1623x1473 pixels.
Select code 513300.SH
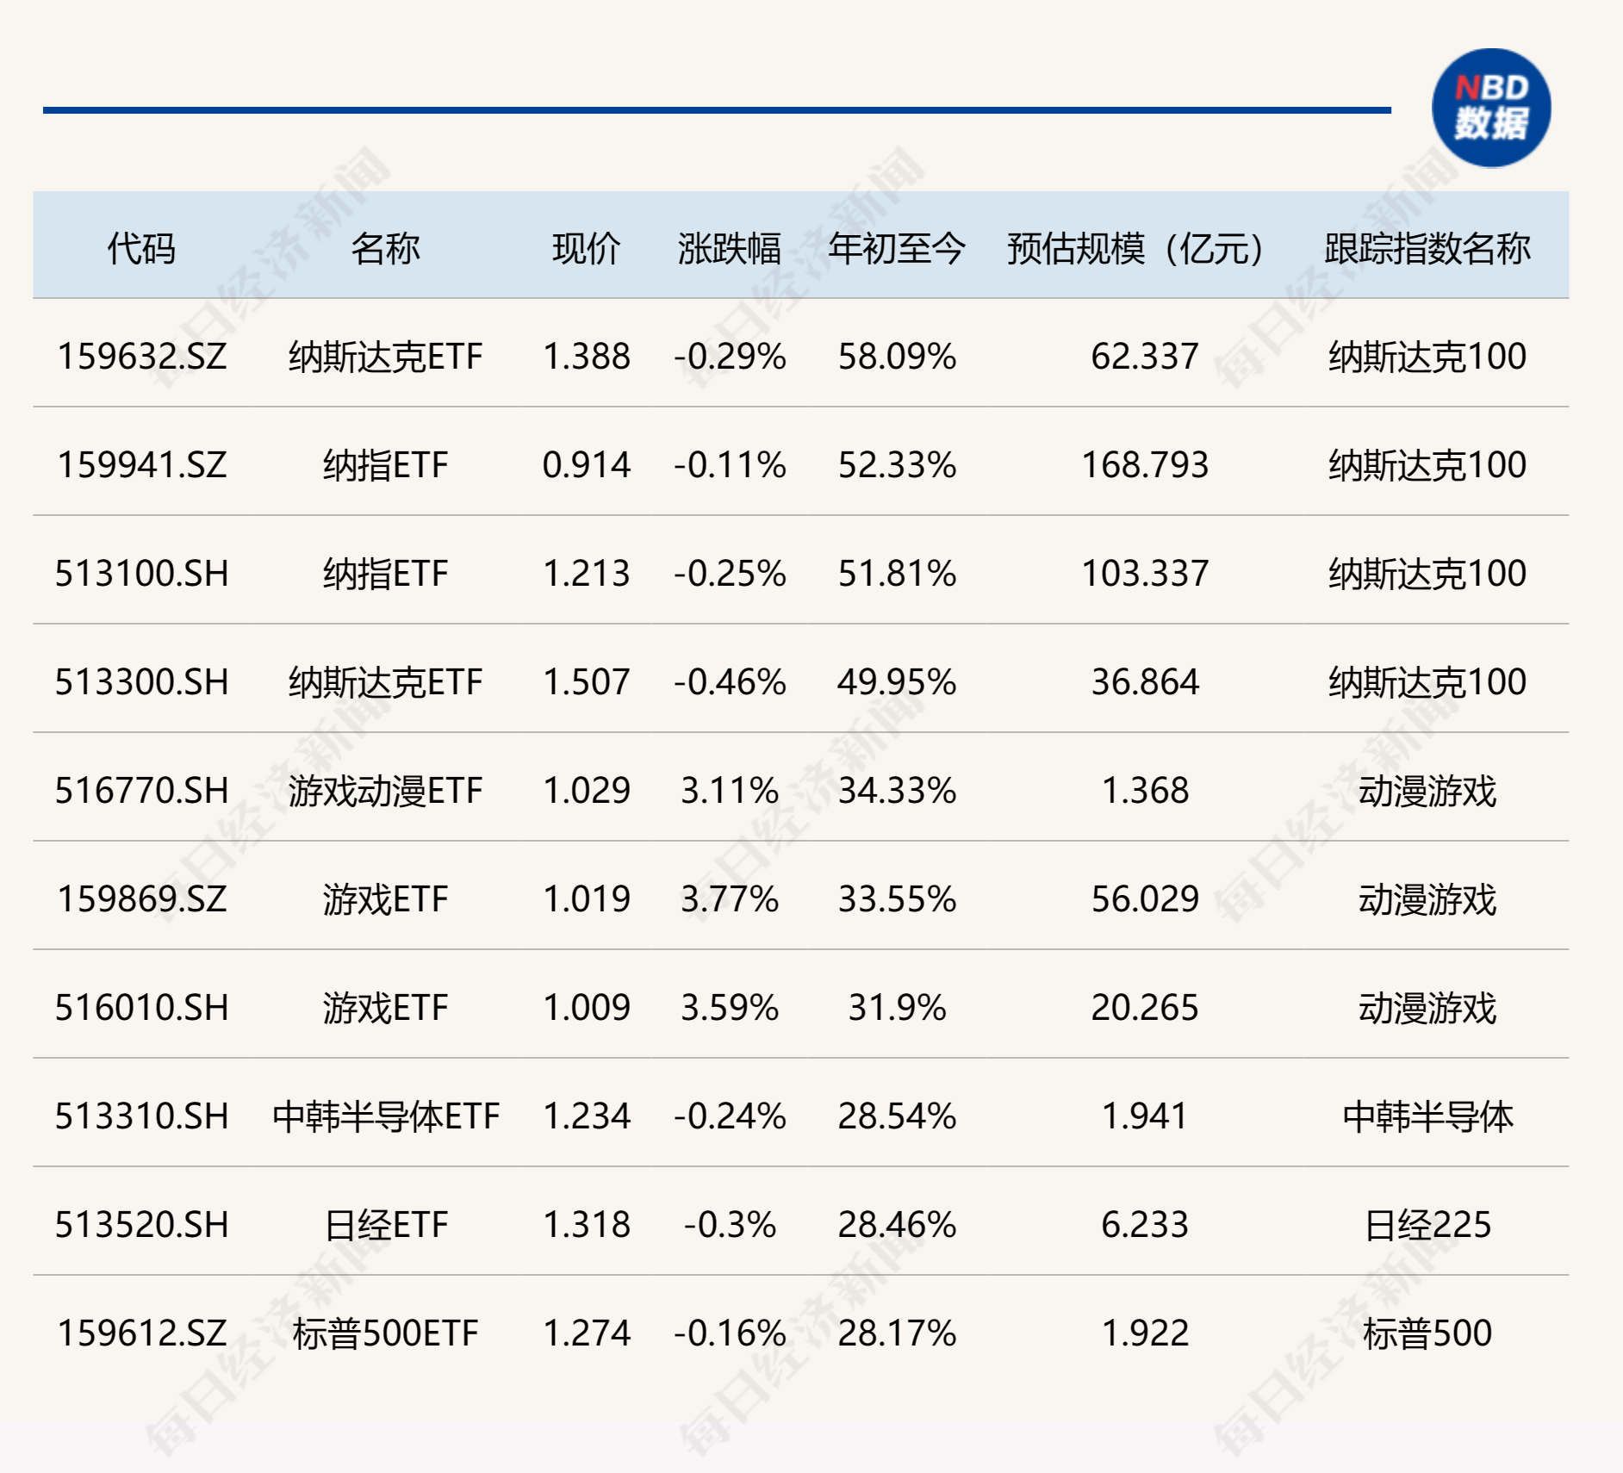click(x=141, y=682)
